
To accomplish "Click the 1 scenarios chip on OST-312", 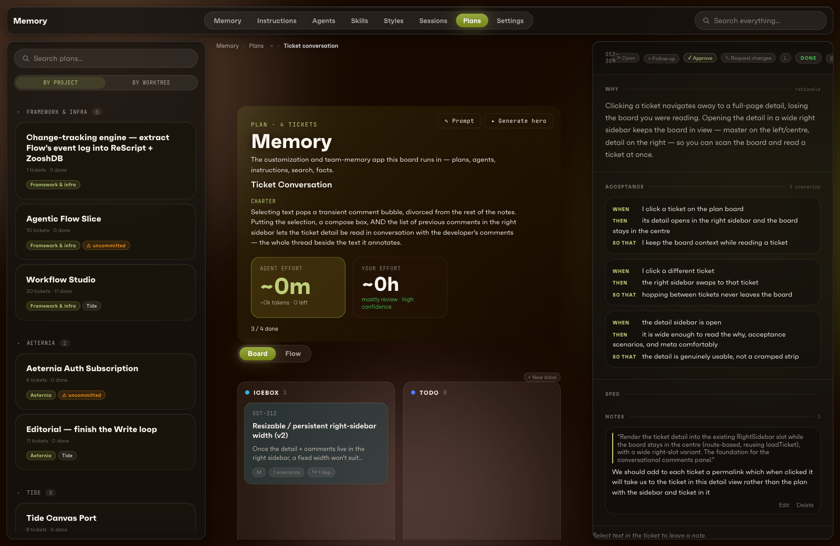I will coord(287,472).
